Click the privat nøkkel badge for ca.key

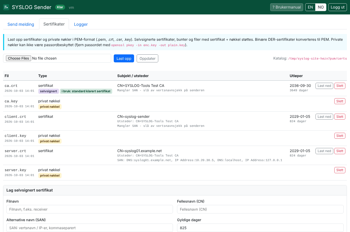coord(50,107)
